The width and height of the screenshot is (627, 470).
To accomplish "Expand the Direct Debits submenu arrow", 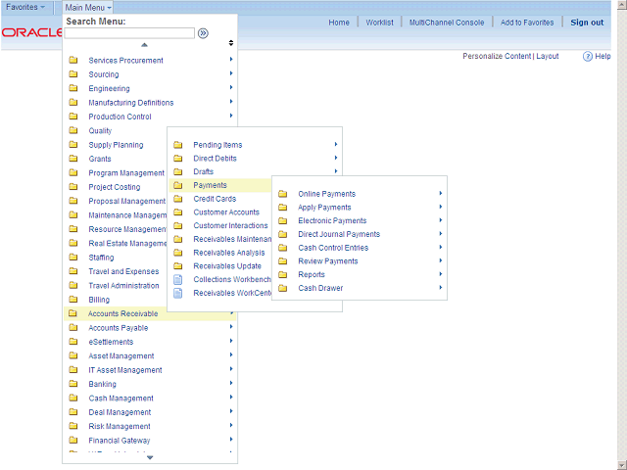I will tap(336, 159).
